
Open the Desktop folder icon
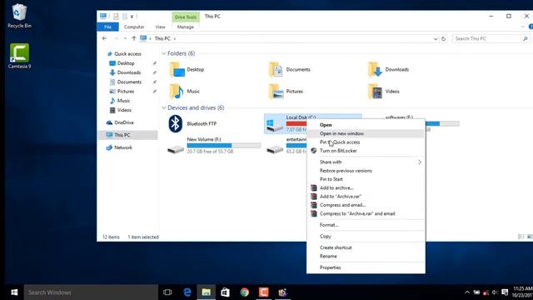(177, 69)
